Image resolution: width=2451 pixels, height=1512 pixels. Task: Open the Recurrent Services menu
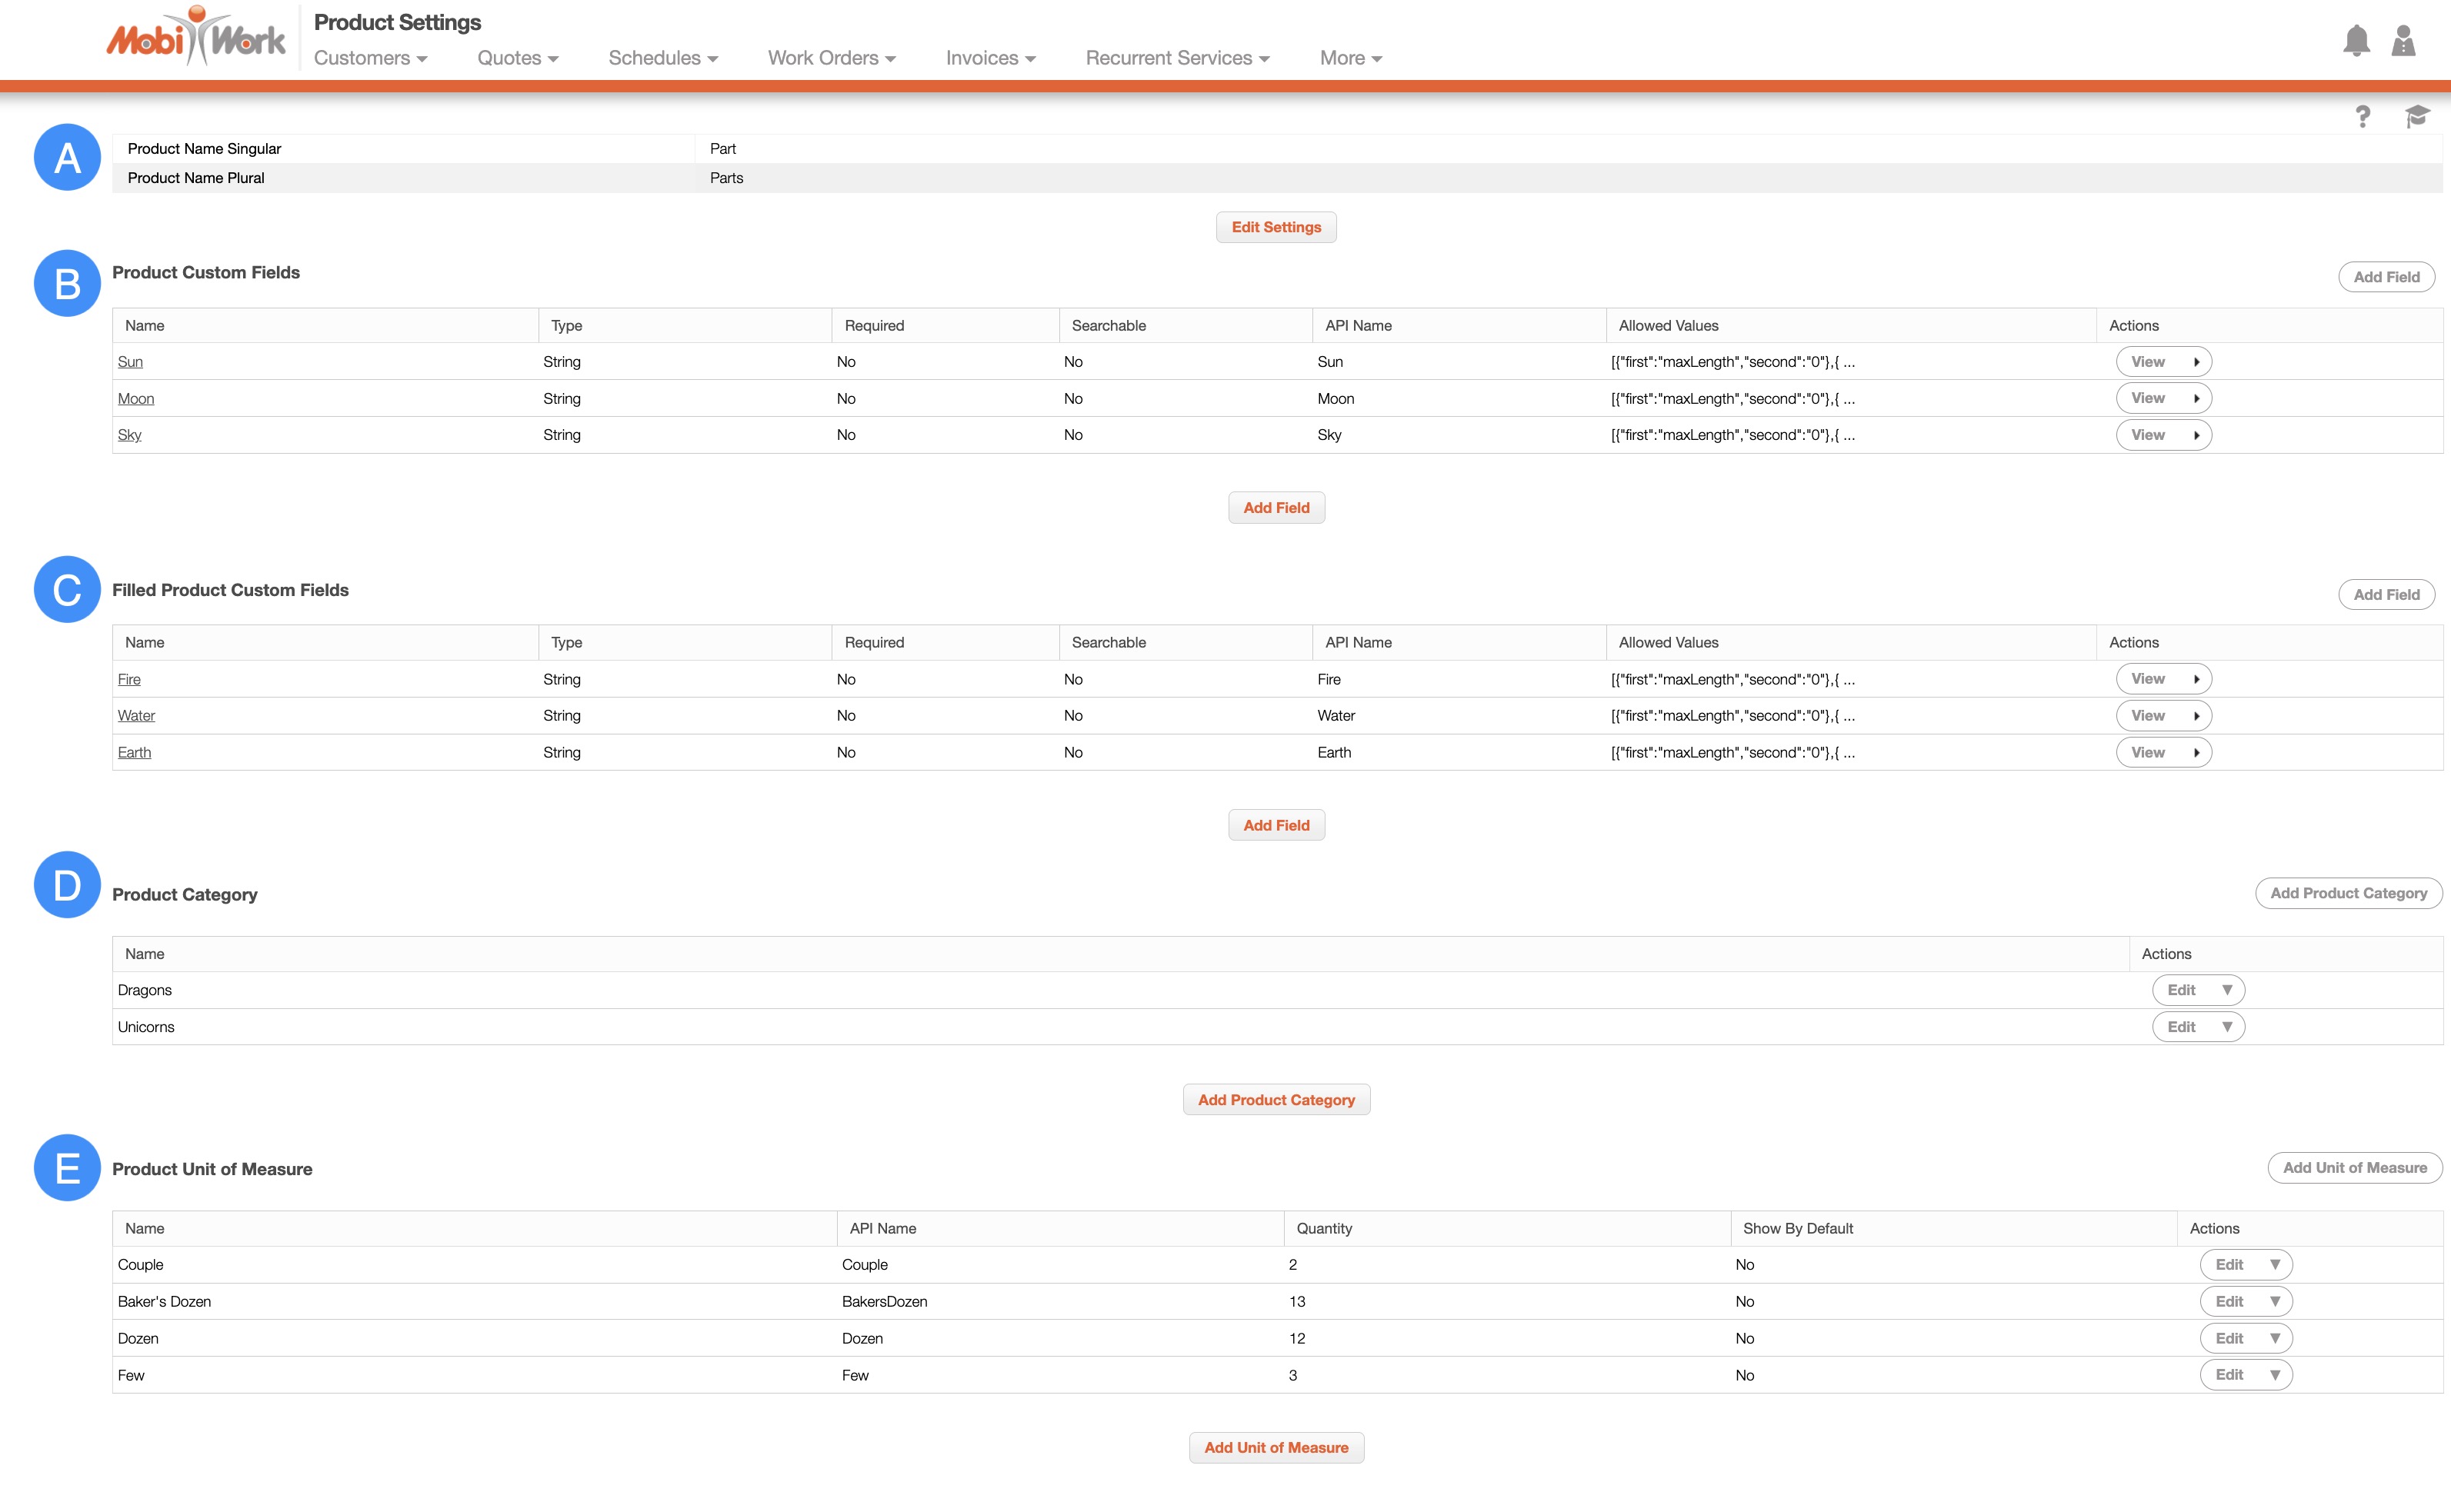pos(1177,58)
